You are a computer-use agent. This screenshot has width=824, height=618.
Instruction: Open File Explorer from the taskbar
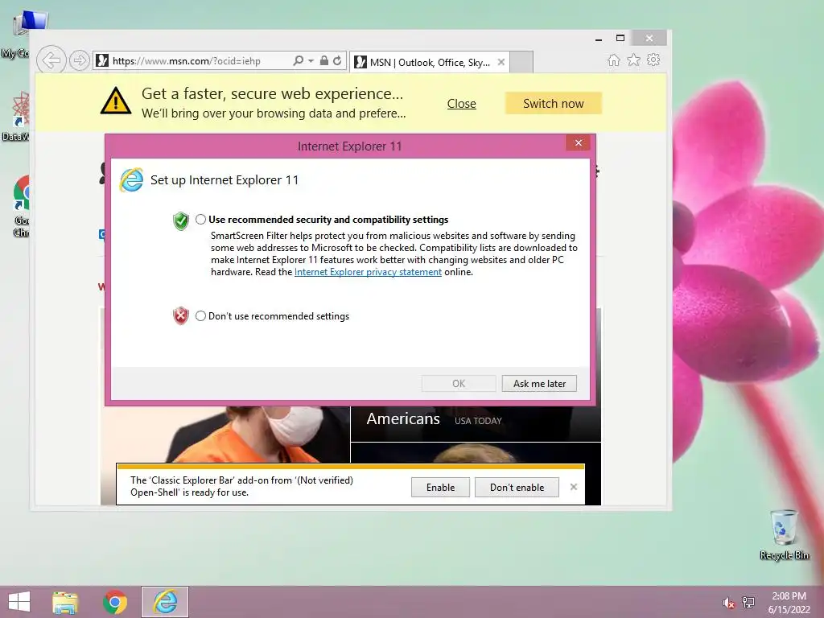(65, 602)
